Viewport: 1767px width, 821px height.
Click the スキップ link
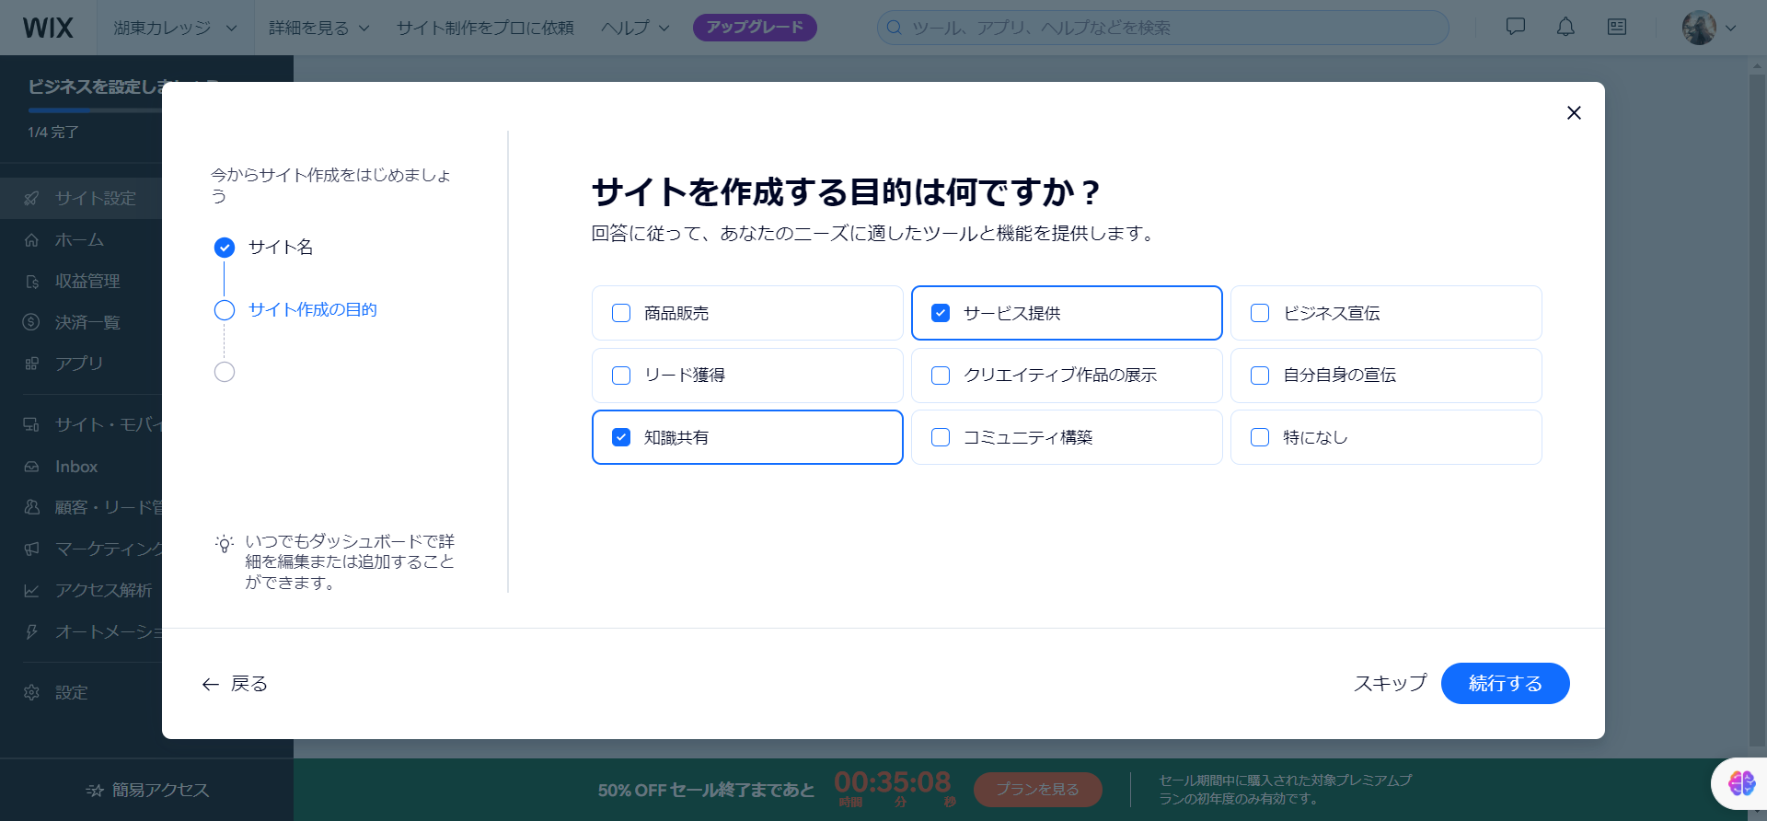point(1389,683)
